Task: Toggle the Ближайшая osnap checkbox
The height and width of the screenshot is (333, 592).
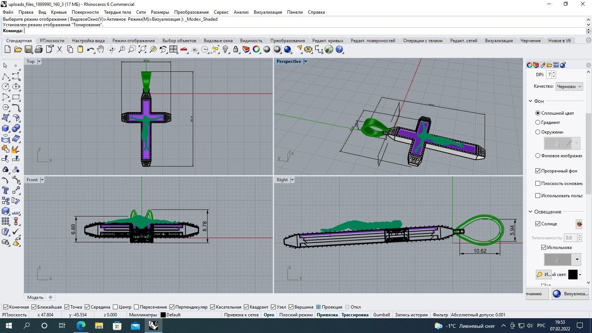Action: (34, 307)
